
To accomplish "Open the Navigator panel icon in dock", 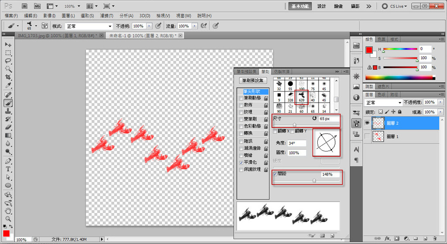I will [356, 76].
